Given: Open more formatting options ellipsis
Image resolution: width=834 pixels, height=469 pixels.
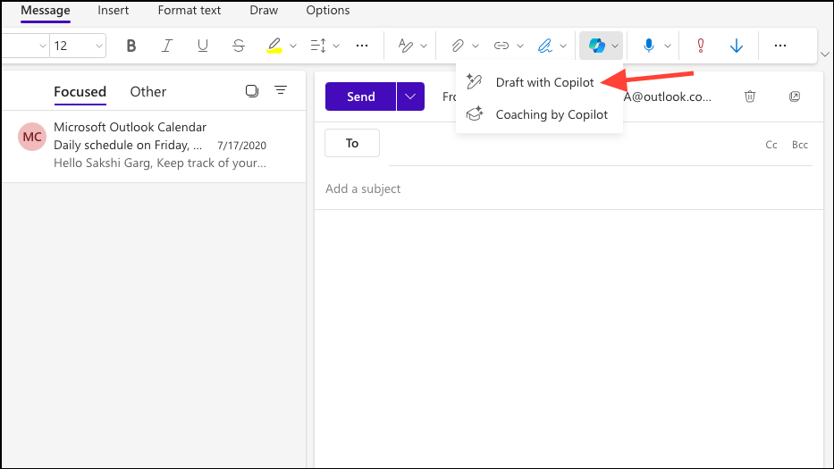Looking at the screenshot, I should click(362, 46).
